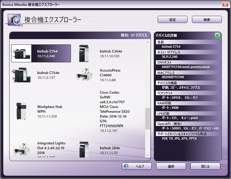The width and height of the screenshot is (231, 179).
Task: Click the MAC address value 00206B7FCFA0
Action: click(x=173, y=77)
